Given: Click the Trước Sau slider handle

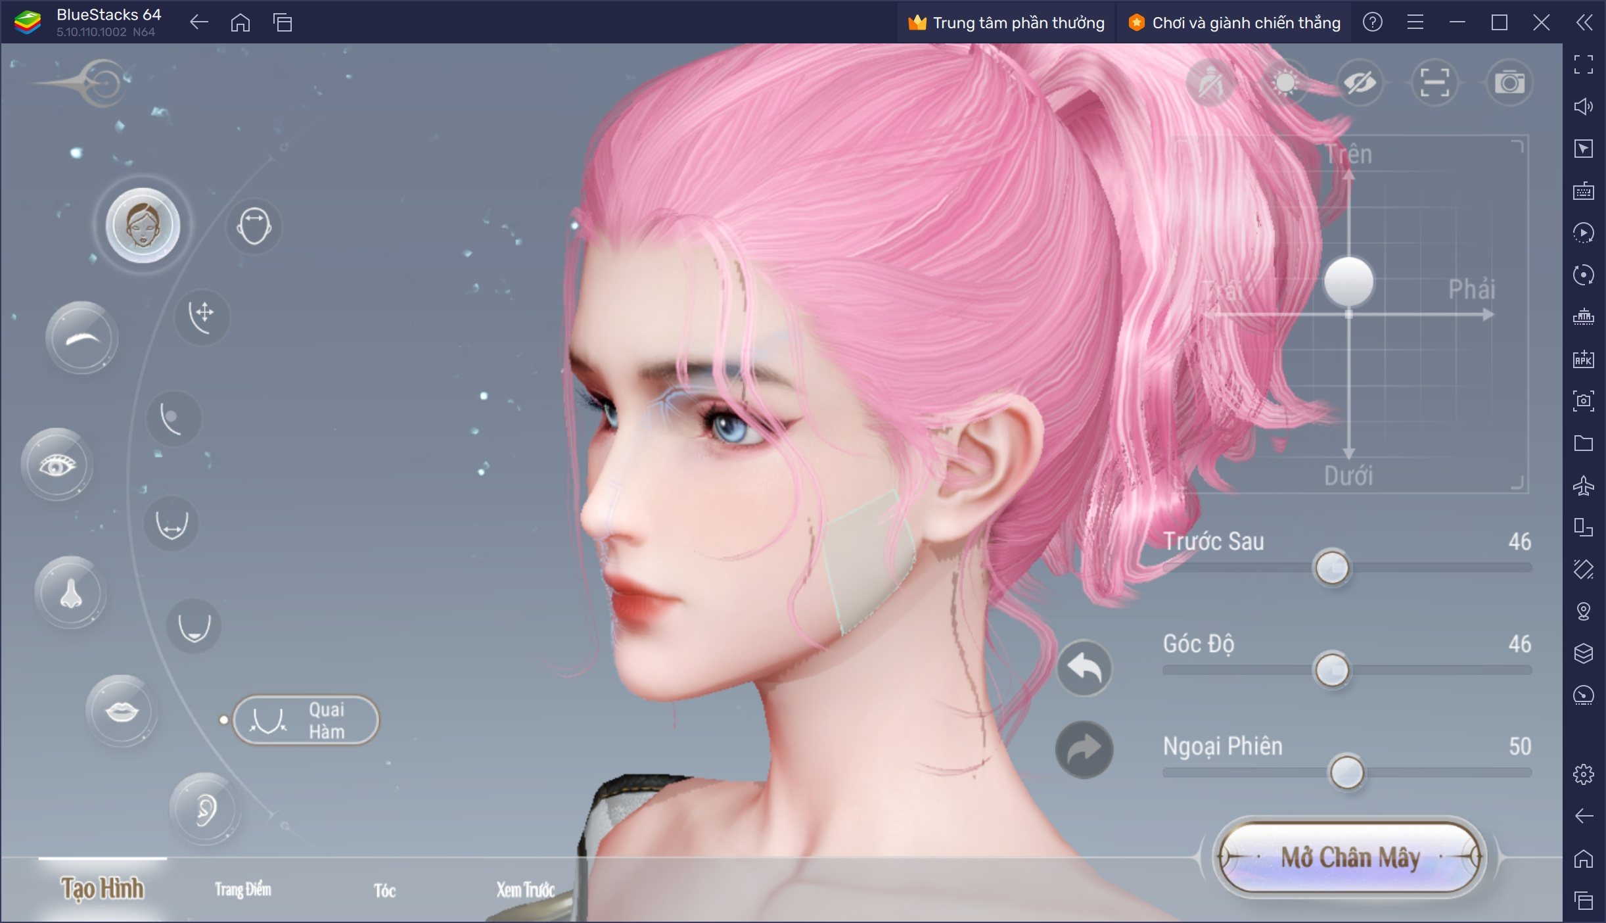Looking at the screenshot, I should tap(1332, 567).
